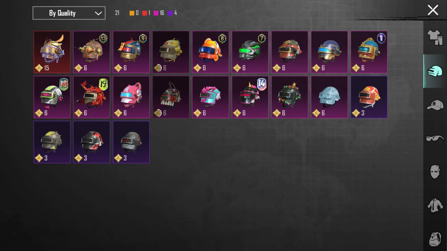Filter by the red quality swatch
The image size is (447, 251).
pos(145,13)
